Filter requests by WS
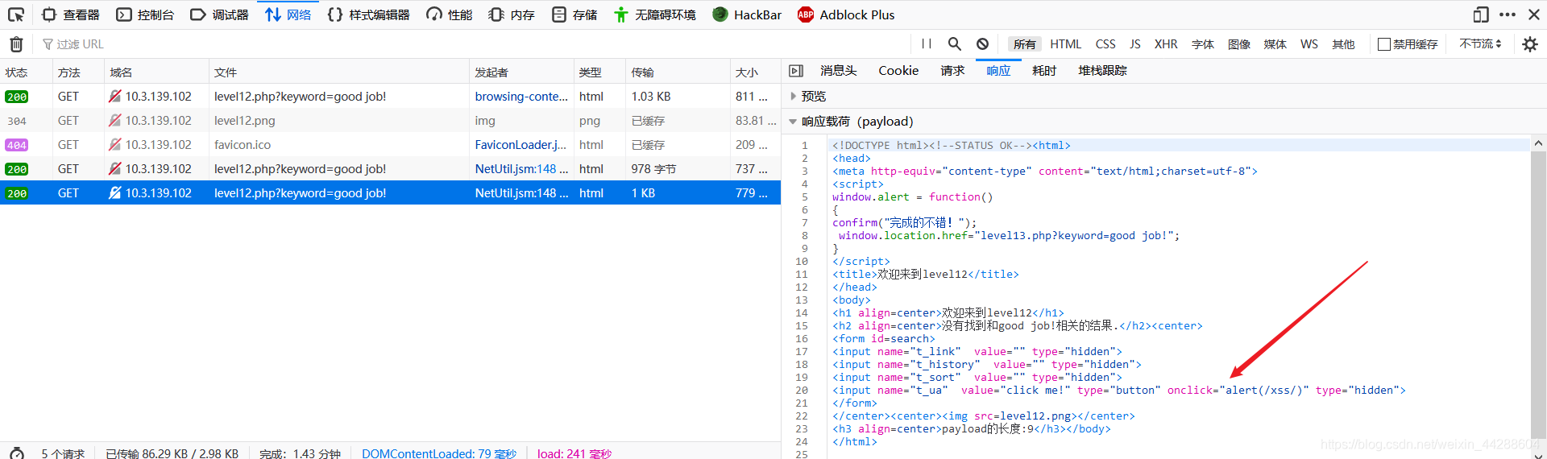This screenshot has width=1547, height=459. (1309, 44)
